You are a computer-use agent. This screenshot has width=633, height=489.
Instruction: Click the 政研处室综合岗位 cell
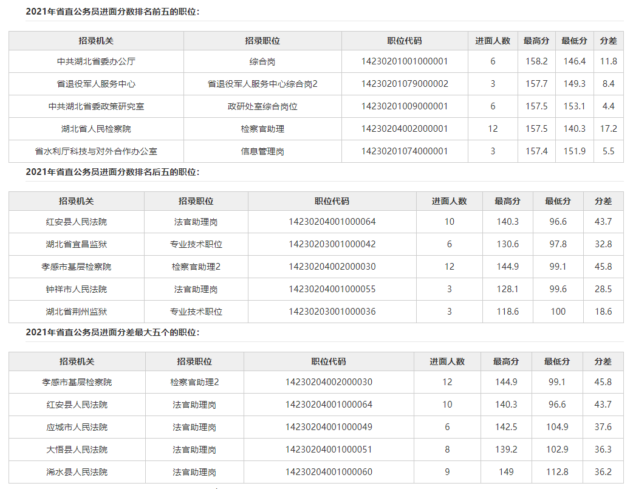pyautogui.click(x=262, y=106)
